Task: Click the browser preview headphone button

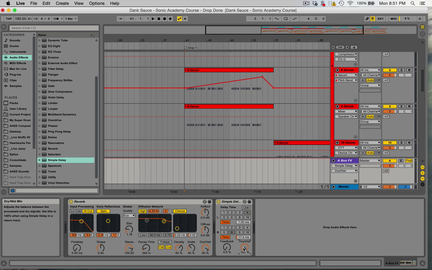Action: click(13, 191)
